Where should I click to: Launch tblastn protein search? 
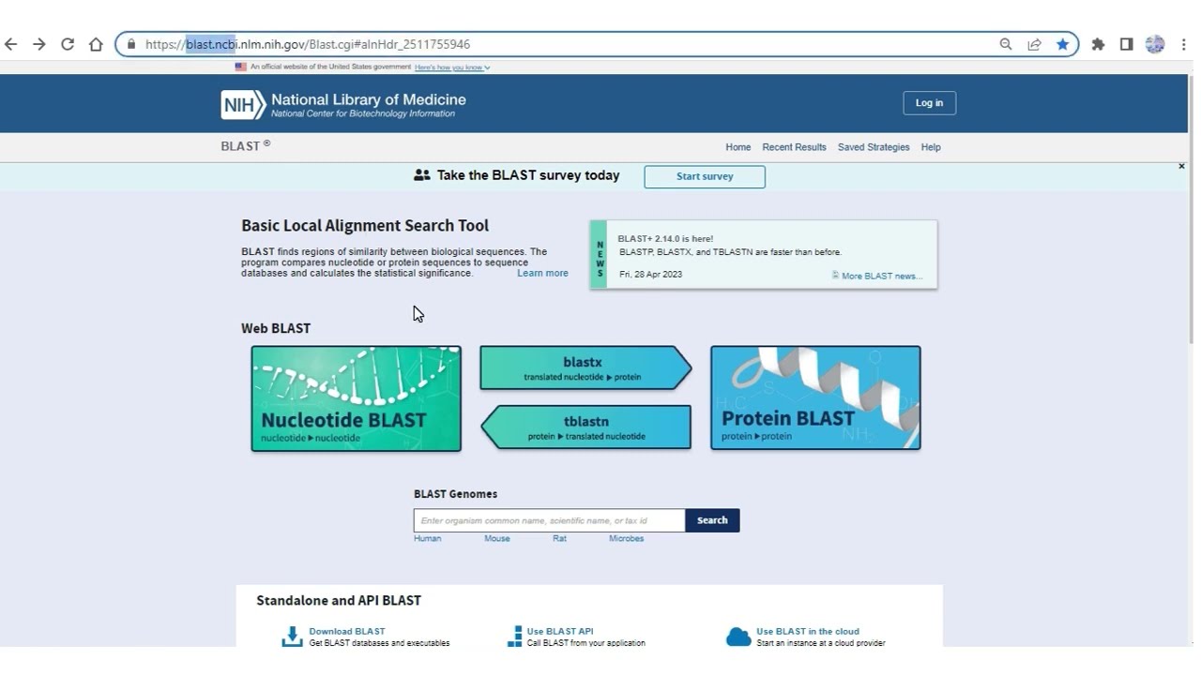click(585, 427)
